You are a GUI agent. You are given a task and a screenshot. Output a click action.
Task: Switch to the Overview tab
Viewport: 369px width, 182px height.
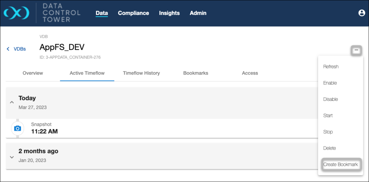pyautogui.click(x=33, y=73)
